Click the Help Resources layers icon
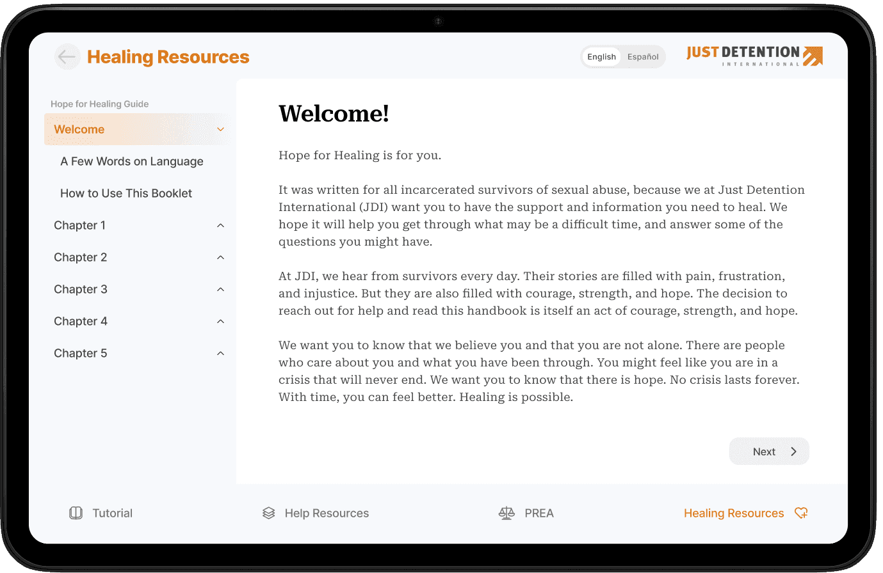The height and width of the screenshot is (573, 883). [269, 513]
